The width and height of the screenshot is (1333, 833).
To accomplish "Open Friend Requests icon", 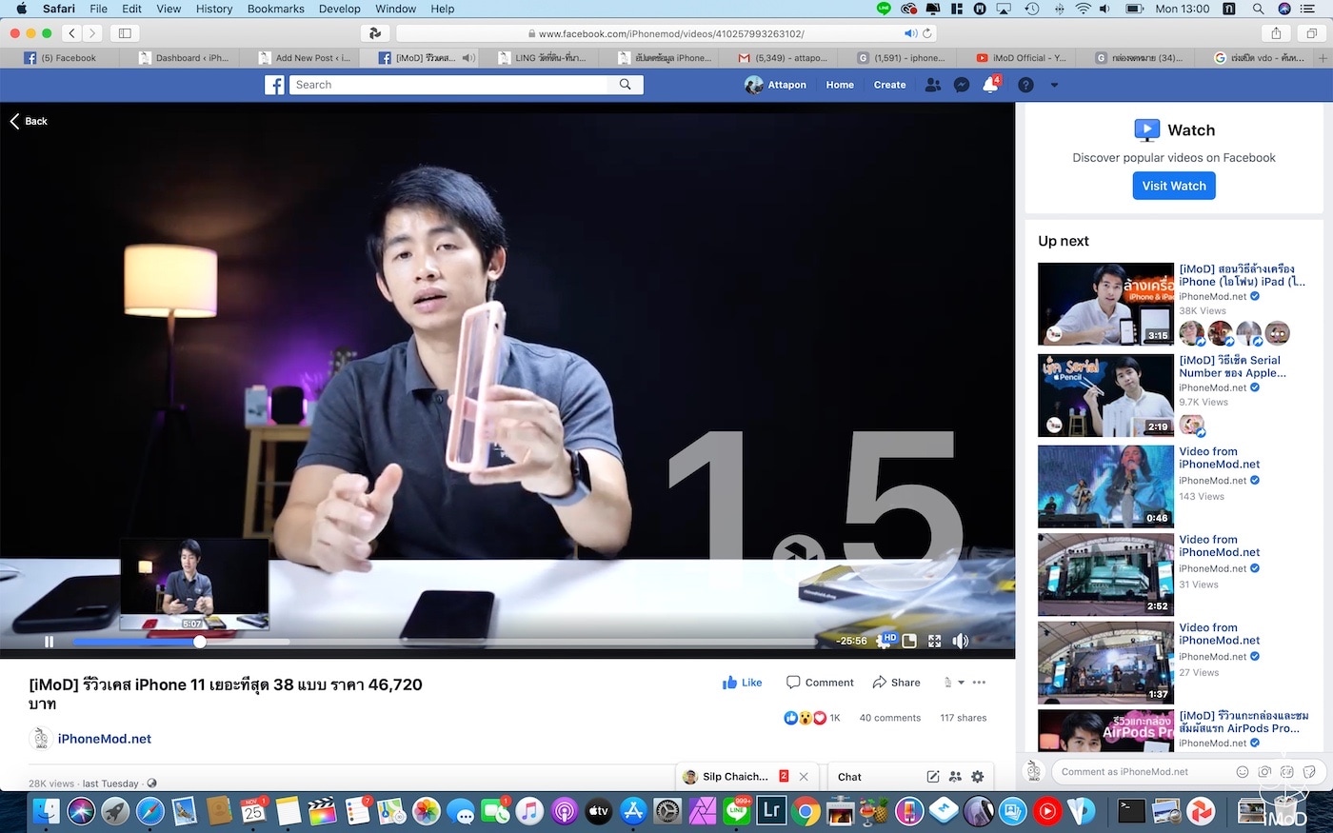I will (933, 85).
